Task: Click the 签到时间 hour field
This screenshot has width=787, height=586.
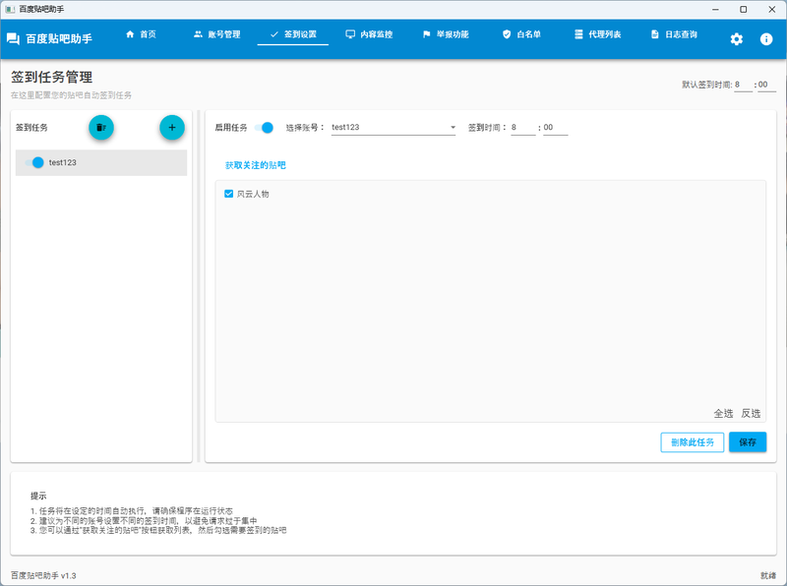Action: tap(523, 128)
